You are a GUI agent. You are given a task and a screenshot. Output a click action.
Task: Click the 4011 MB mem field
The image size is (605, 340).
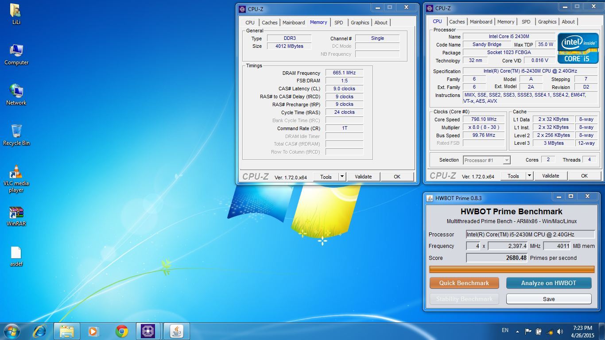[557, 246]
